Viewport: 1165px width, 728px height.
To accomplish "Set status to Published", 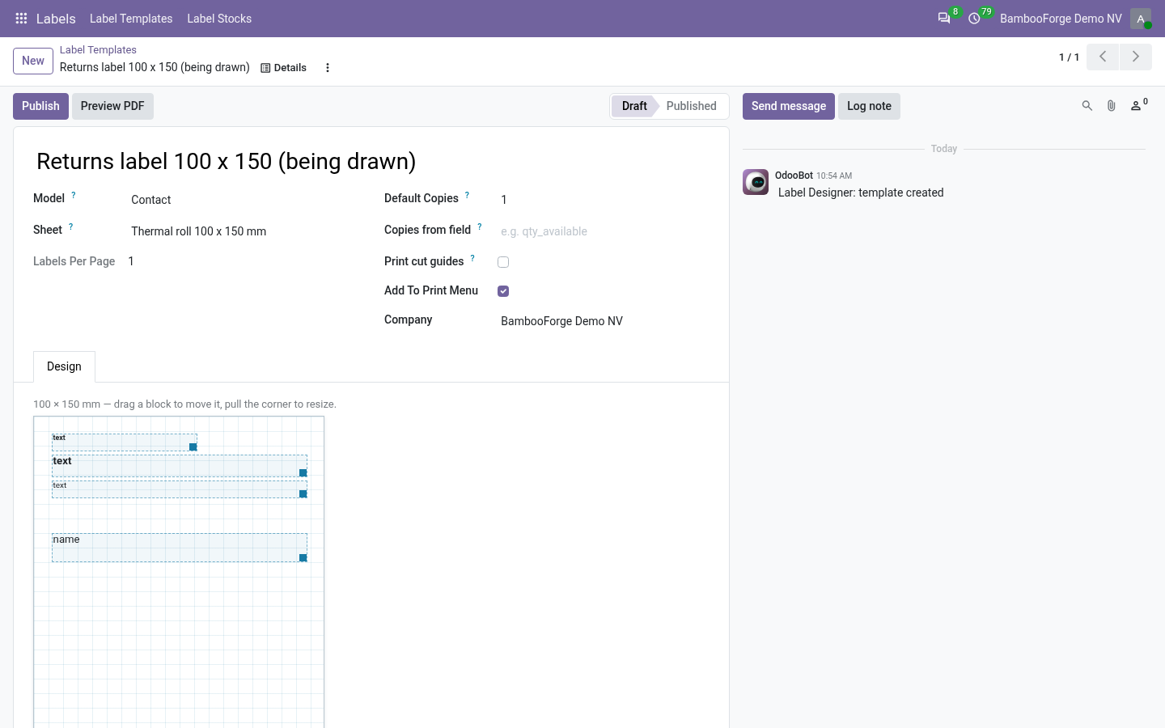I will [691, 106].
